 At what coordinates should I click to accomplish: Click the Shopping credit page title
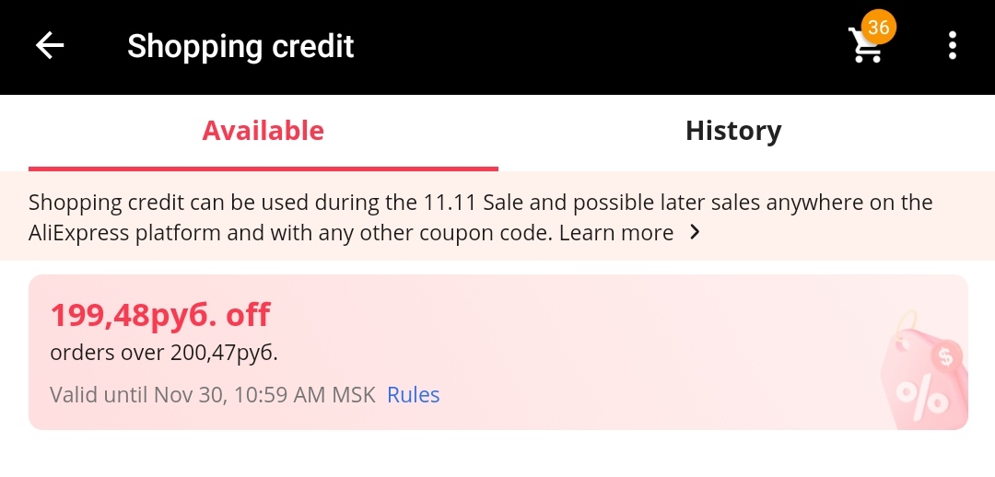[x=240, y=46]
